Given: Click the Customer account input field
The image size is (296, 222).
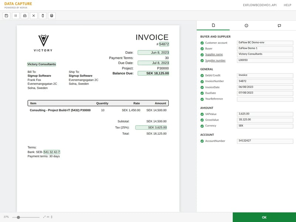Looking at the screenshot, I should [x=265, y=43].
